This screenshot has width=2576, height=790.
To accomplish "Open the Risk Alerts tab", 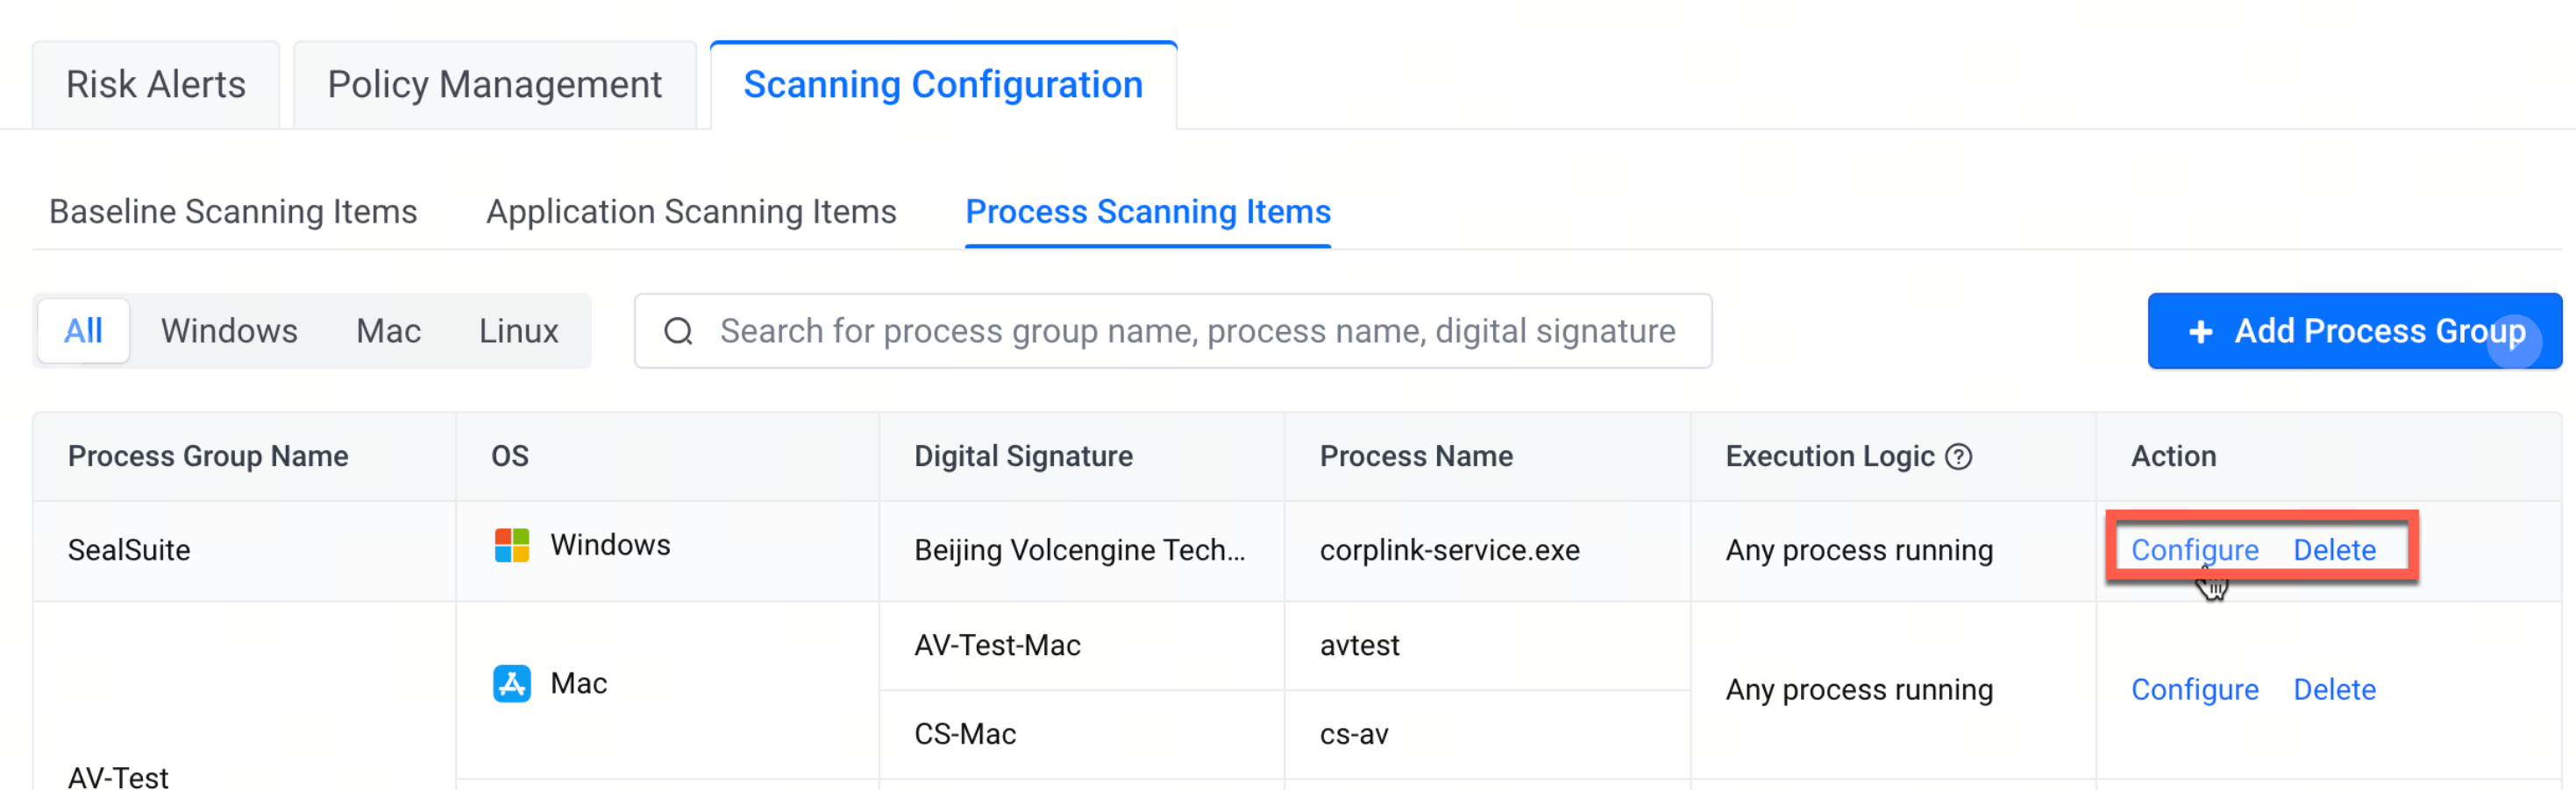I will [x=156, y=85].
